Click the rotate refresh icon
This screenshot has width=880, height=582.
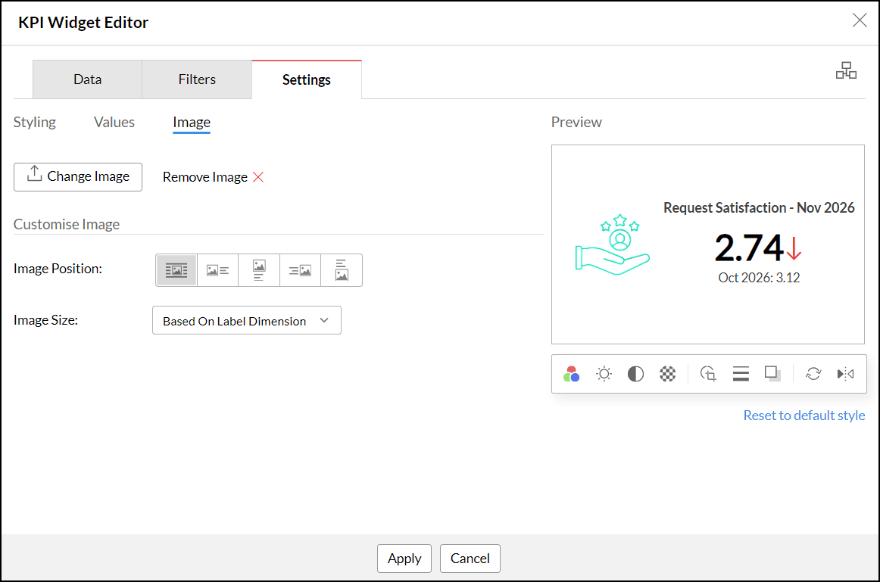[x=813, y=374]
